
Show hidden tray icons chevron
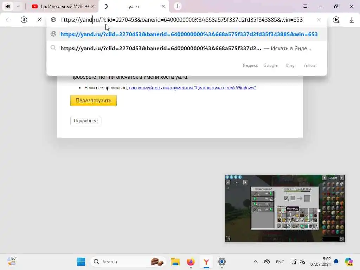(256, 262)
